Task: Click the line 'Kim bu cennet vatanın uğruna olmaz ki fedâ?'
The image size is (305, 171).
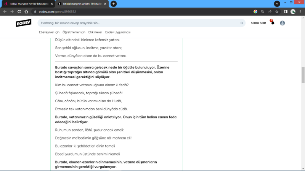Action: point(92,85)
